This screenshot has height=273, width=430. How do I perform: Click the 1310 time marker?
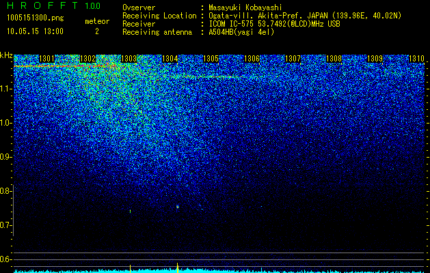[x=416, y=59]
